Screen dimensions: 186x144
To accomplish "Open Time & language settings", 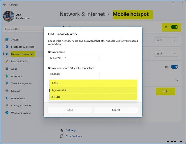I will point(21,83).
